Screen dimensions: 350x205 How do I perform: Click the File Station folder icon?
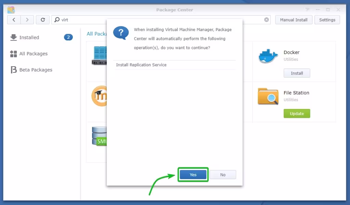(268, 96)
